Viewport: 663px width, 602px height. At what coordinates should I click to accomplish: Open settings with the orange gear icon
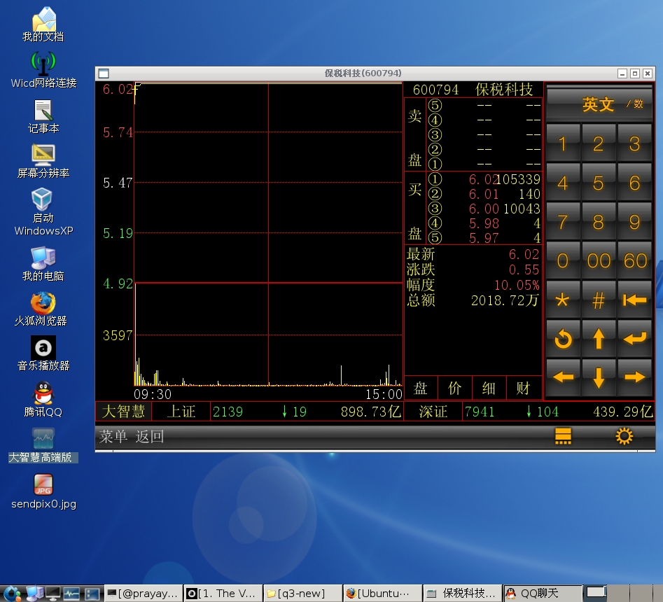(x=624, y=436)
